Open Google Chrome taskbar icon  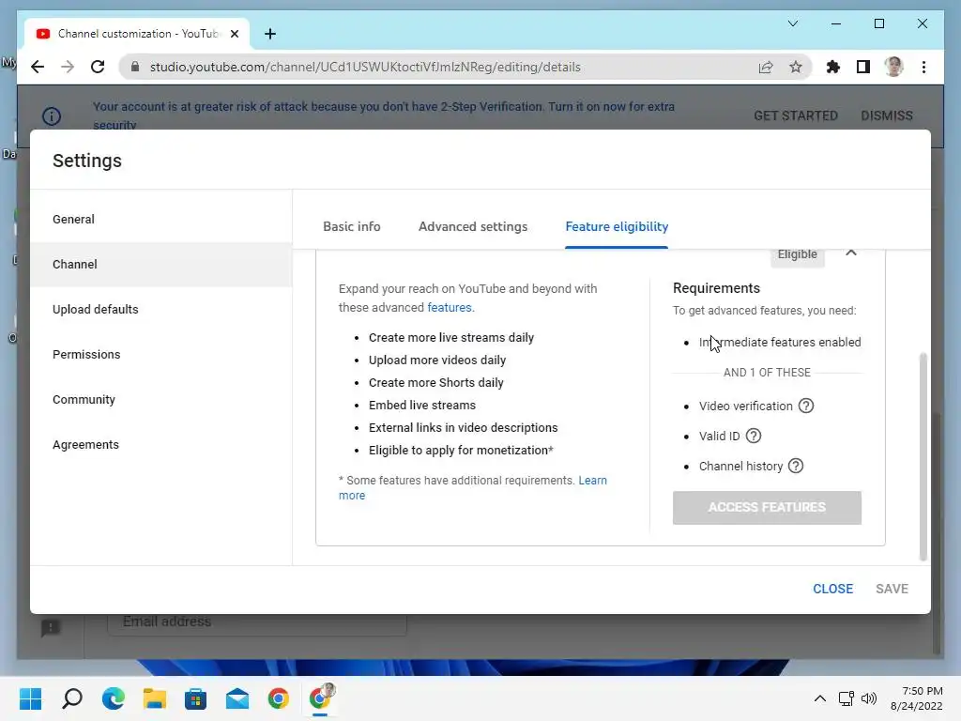pos(278,698)
